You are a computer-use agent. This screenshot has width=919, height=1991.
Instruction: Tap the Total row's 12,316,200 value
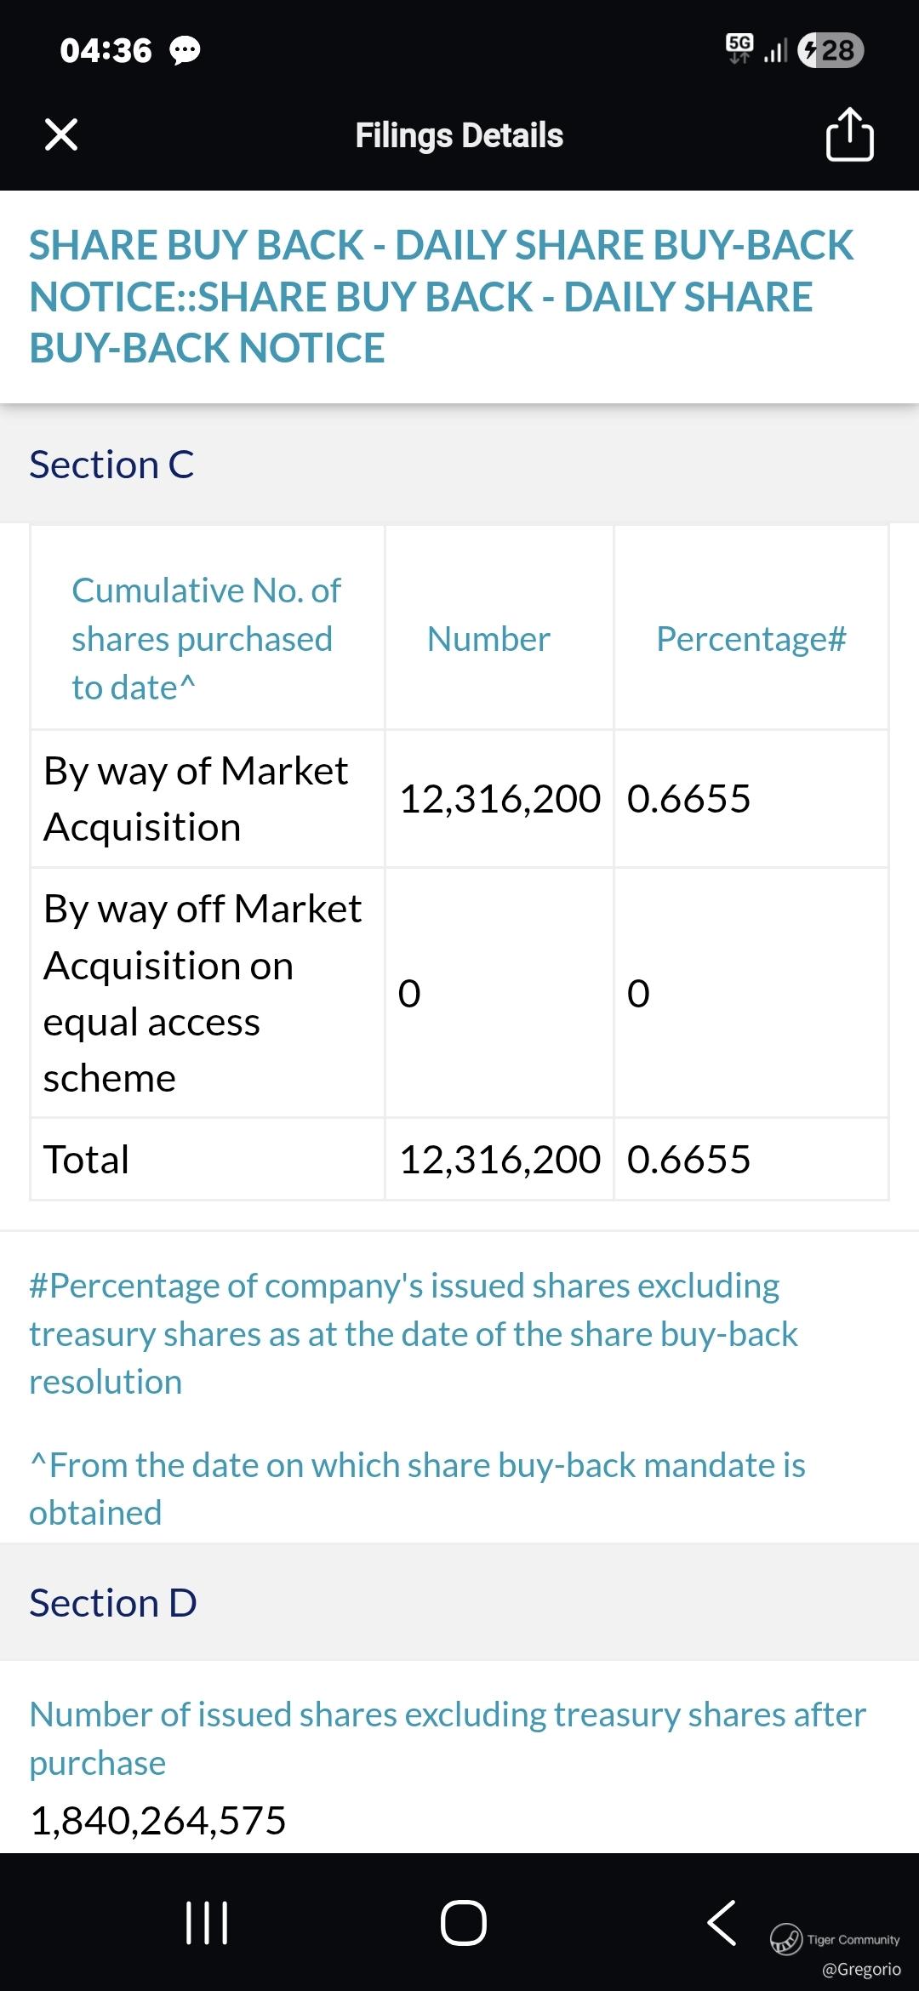[x=499, y=1160]
